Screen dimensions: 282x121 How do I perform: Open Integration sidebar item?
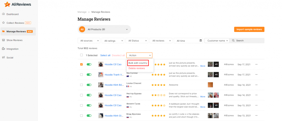(x=12, y=49)
